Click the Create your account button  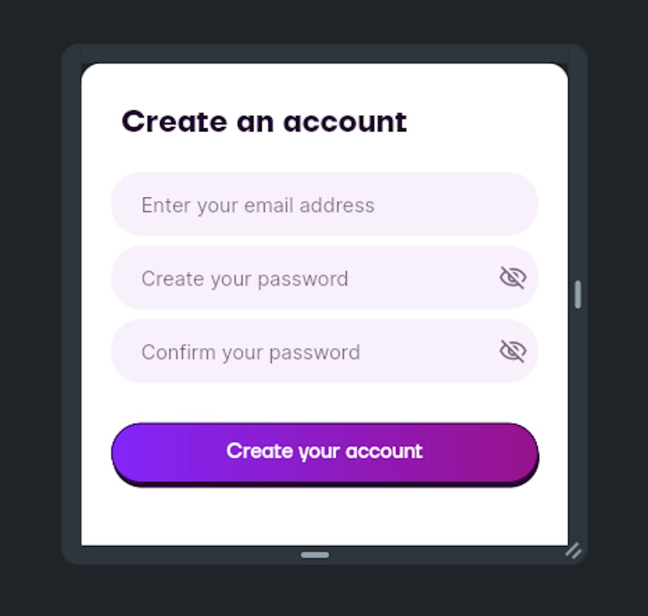325,454
